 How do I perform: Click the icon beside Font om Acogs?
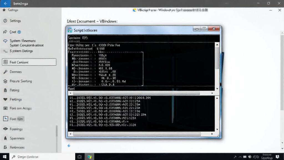coord(6,108)
